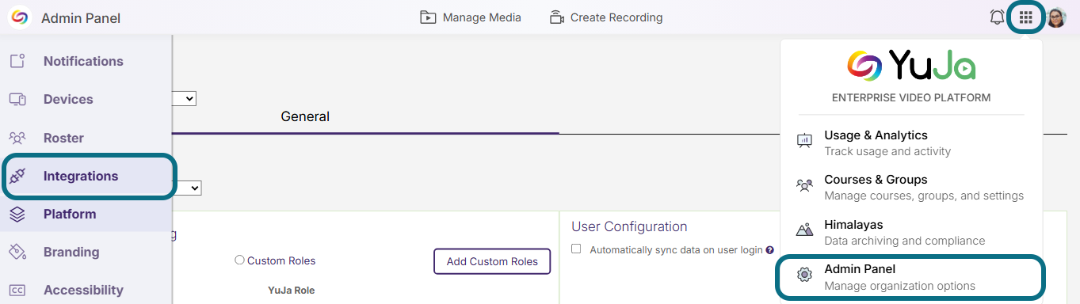Enable Automatically sync data on user login
Viewport: 1080px width, 304px height.
(576, 249)
